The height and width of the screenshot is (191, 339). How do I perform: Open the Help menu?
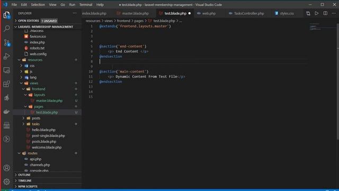[x=100, y=5]
